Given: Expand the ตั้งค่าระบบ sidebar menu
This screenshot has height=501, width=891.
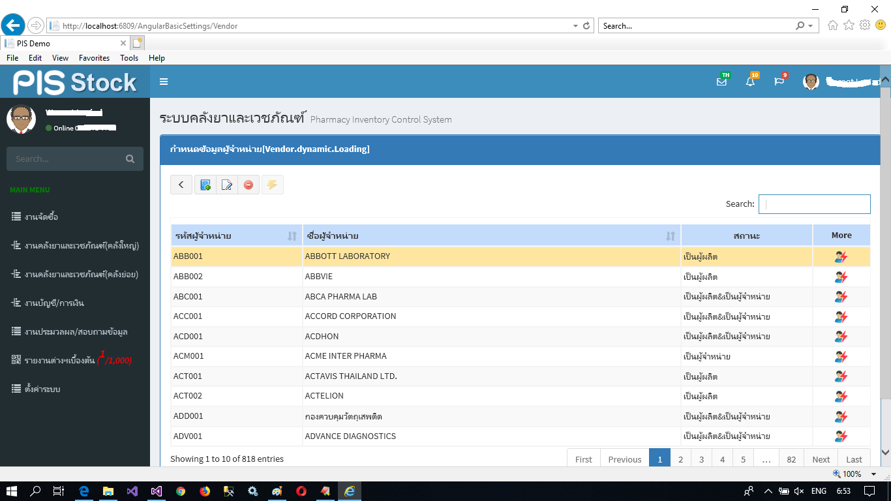Looking at the screenshot, I should pos(42,389).
